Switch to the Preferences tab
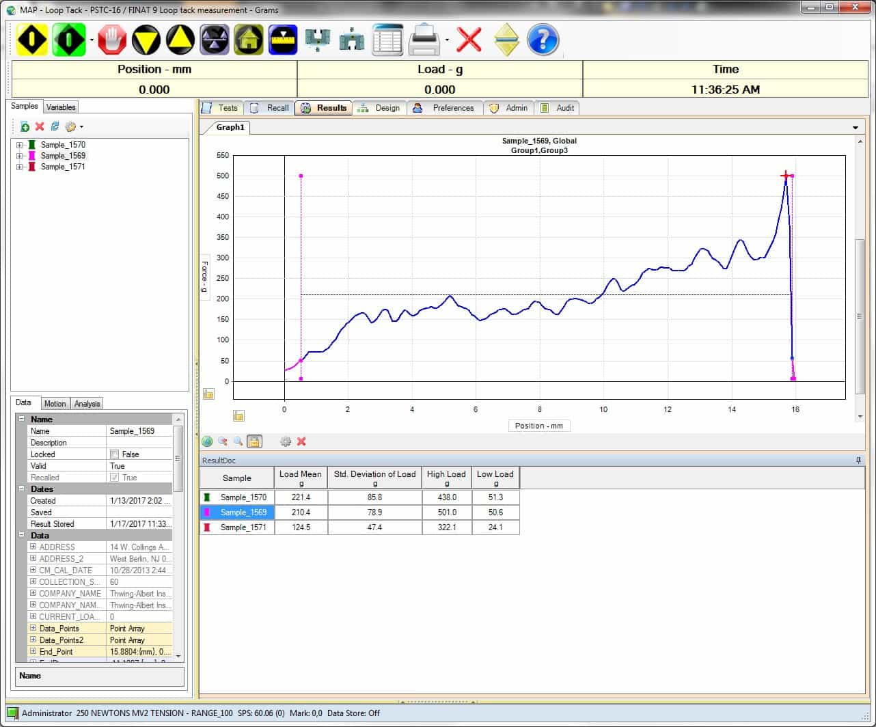The width and height of the screenshot is (876, 727). [x=445, y=107]
